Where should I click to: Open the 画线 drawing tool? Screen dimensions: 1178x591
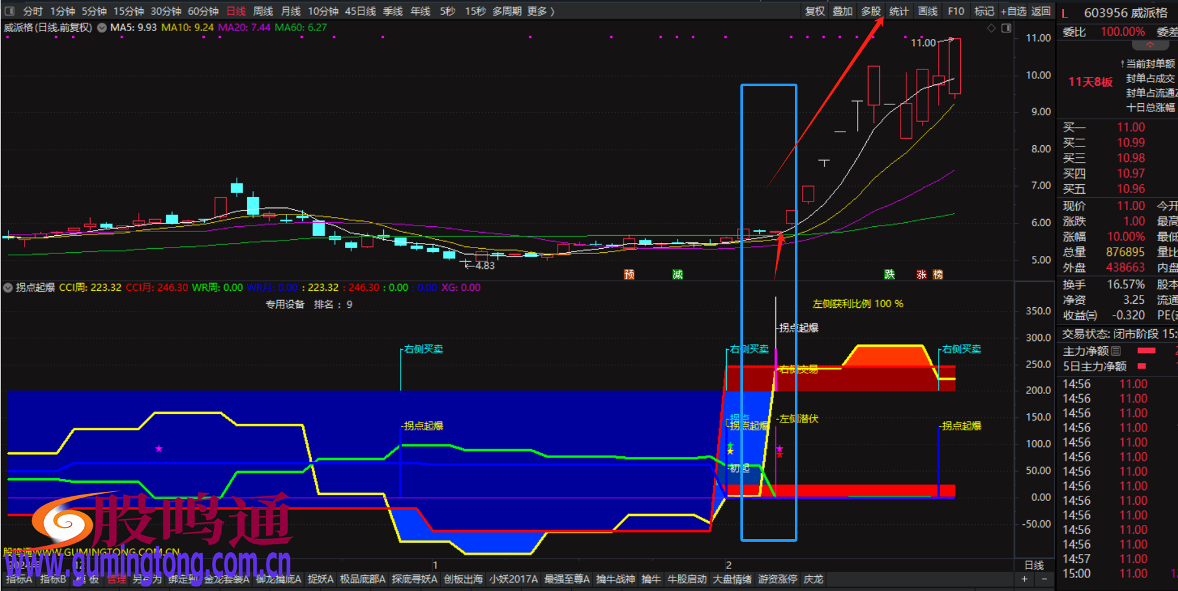[x=928, y=11]
